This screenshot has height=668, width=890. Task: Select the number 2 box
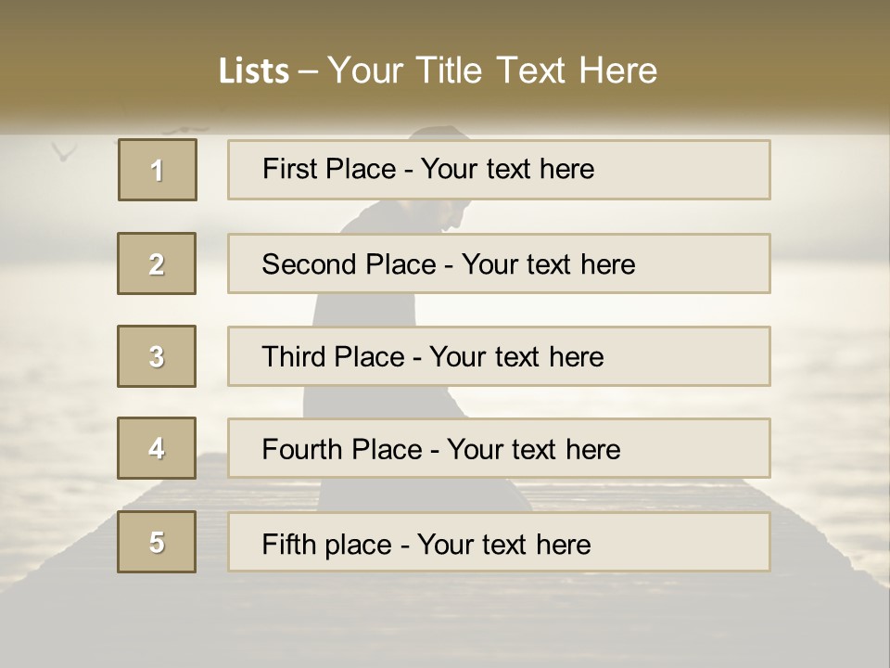(157, 263)
